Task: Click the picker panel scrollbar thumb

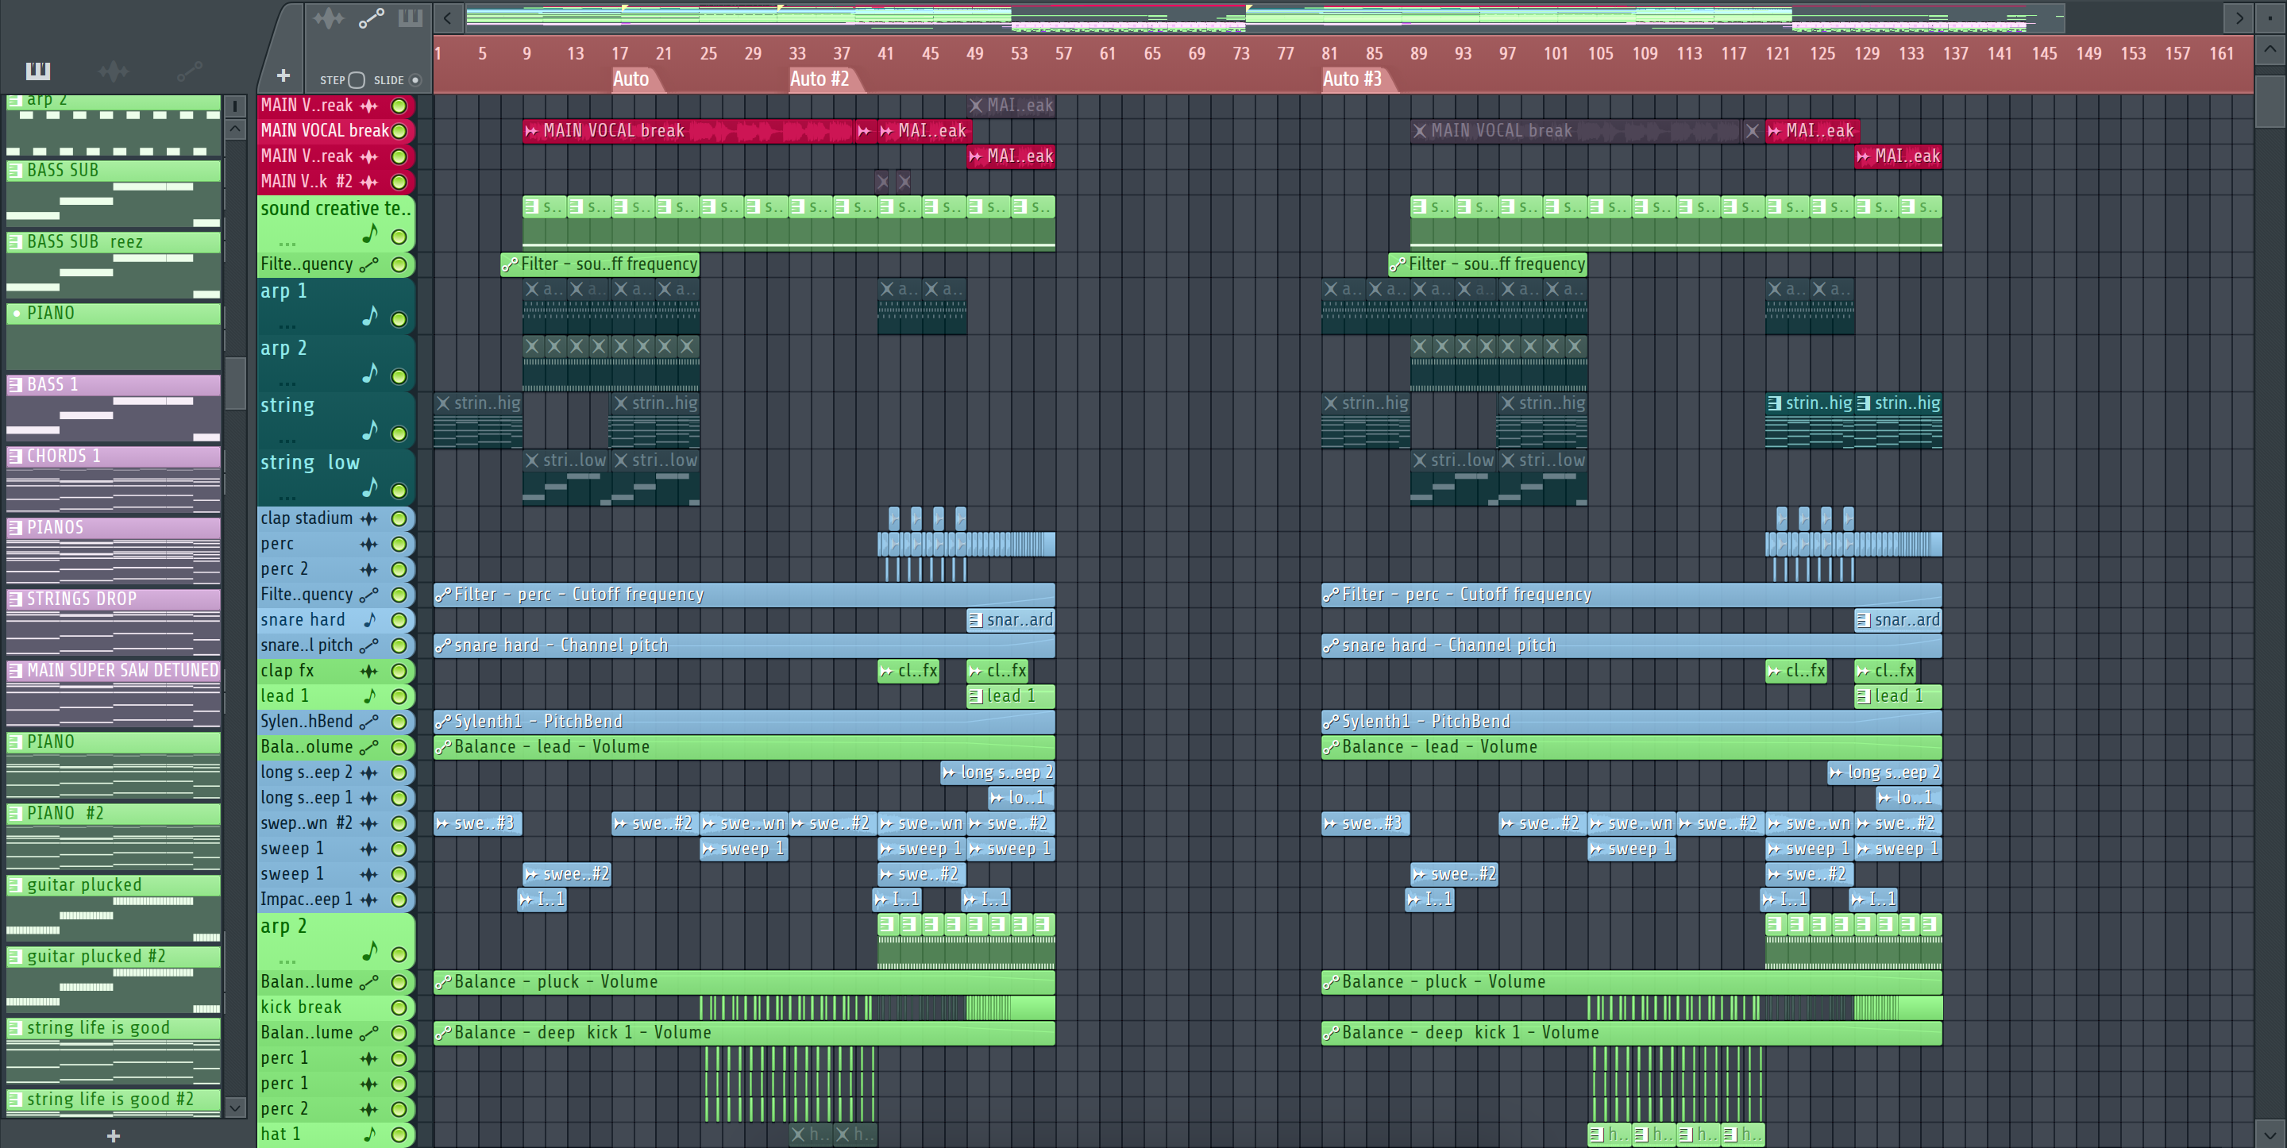Action: (x=234, y=383)
